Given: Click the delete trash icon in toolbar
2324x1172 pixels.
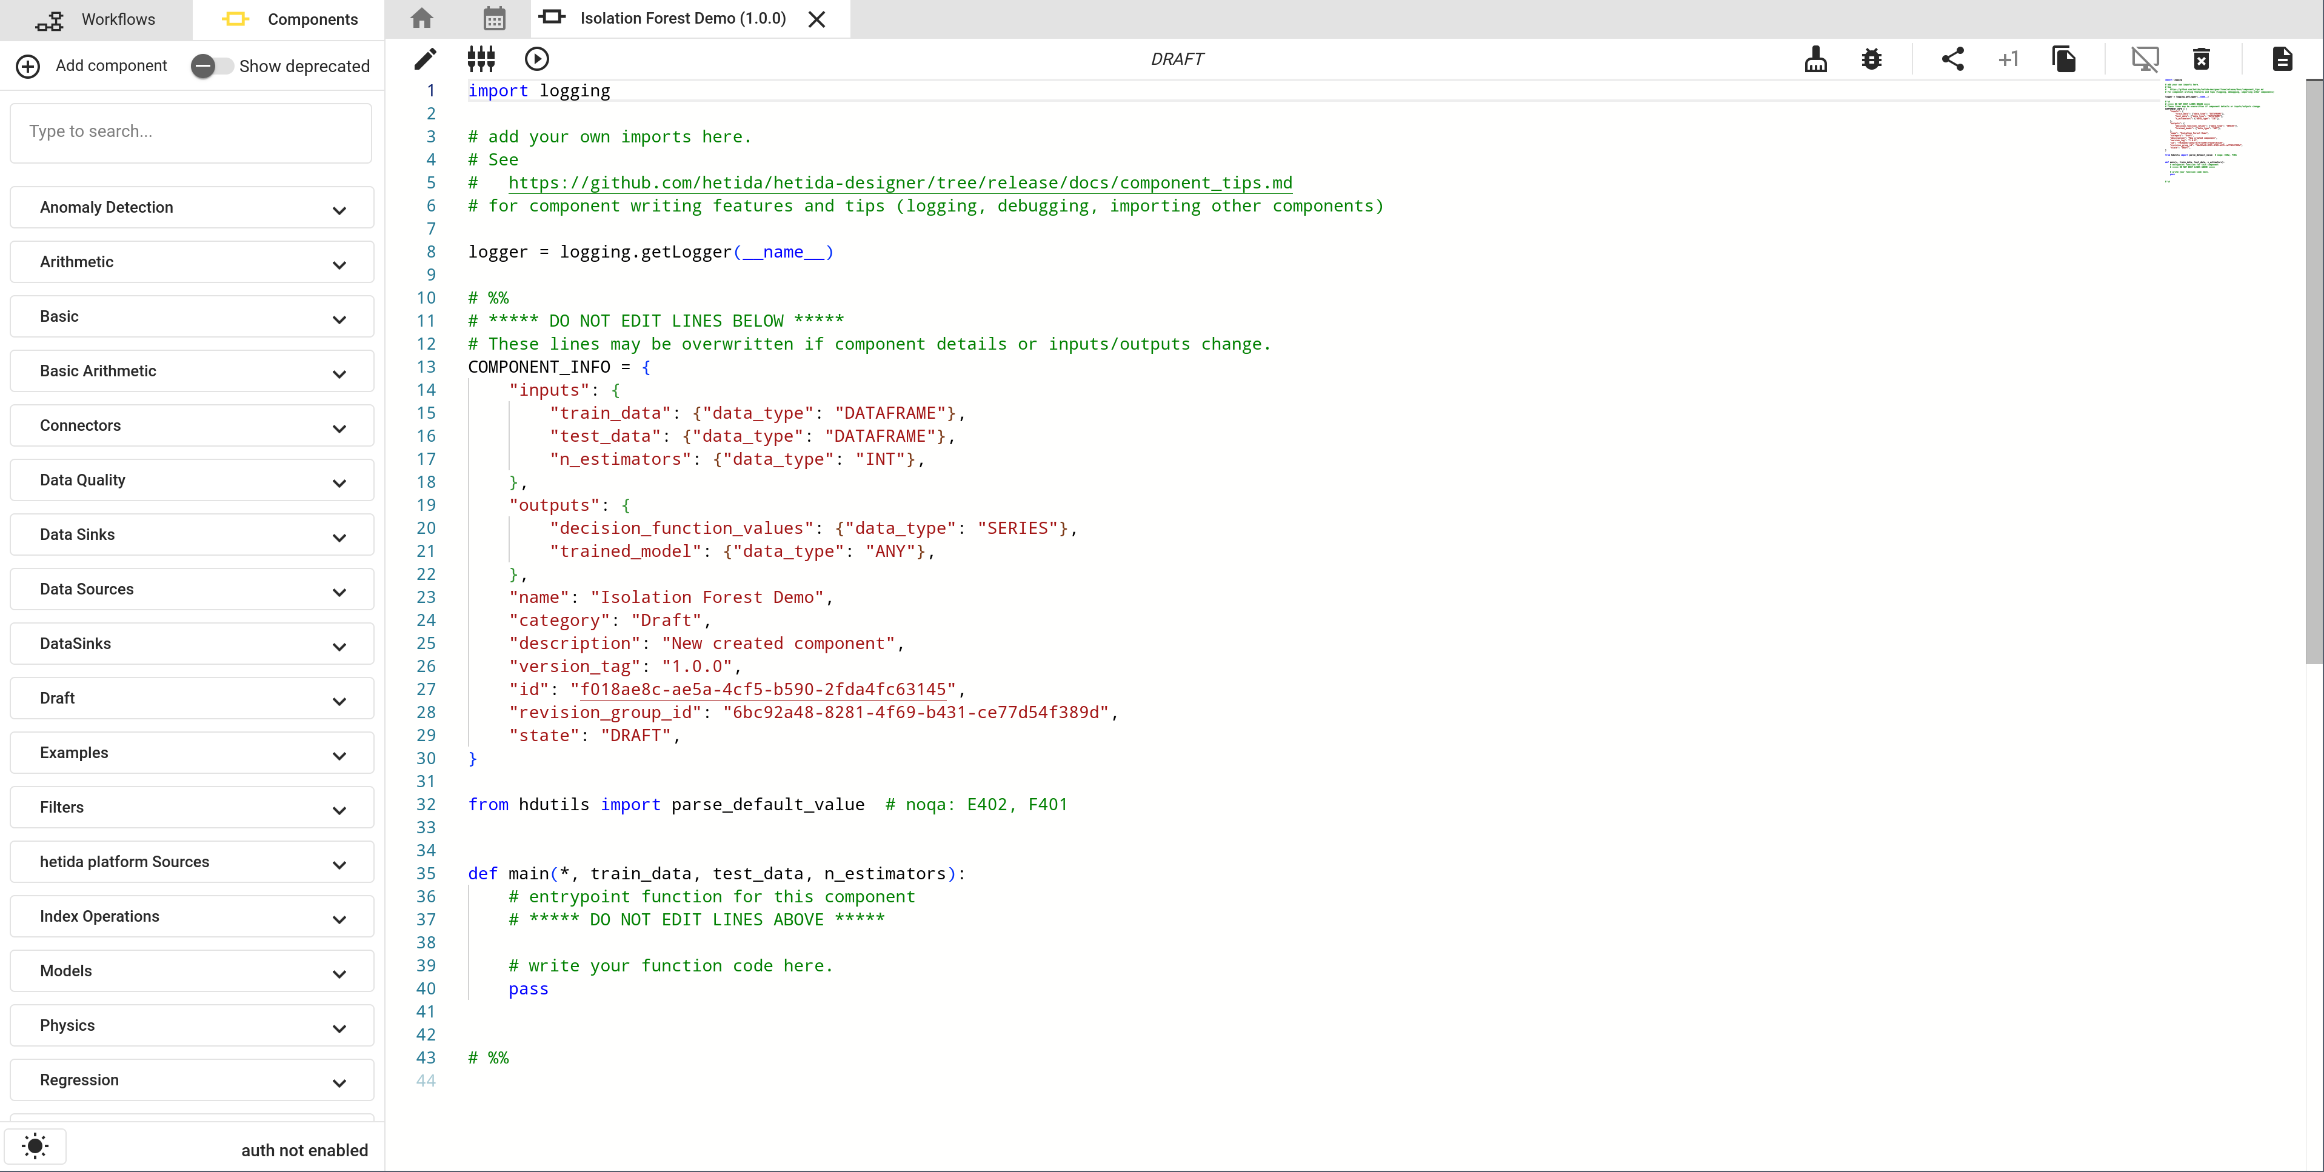Looking at the screenshot, I should click(x=2202, y=59).
